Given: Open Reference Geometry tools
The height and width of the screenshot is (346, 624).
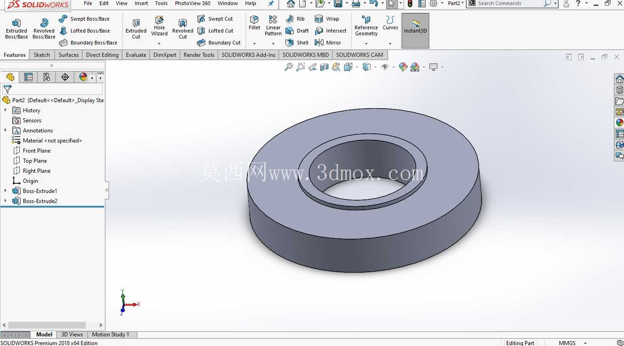Looking at the screenshot, I should click(366, 26).
